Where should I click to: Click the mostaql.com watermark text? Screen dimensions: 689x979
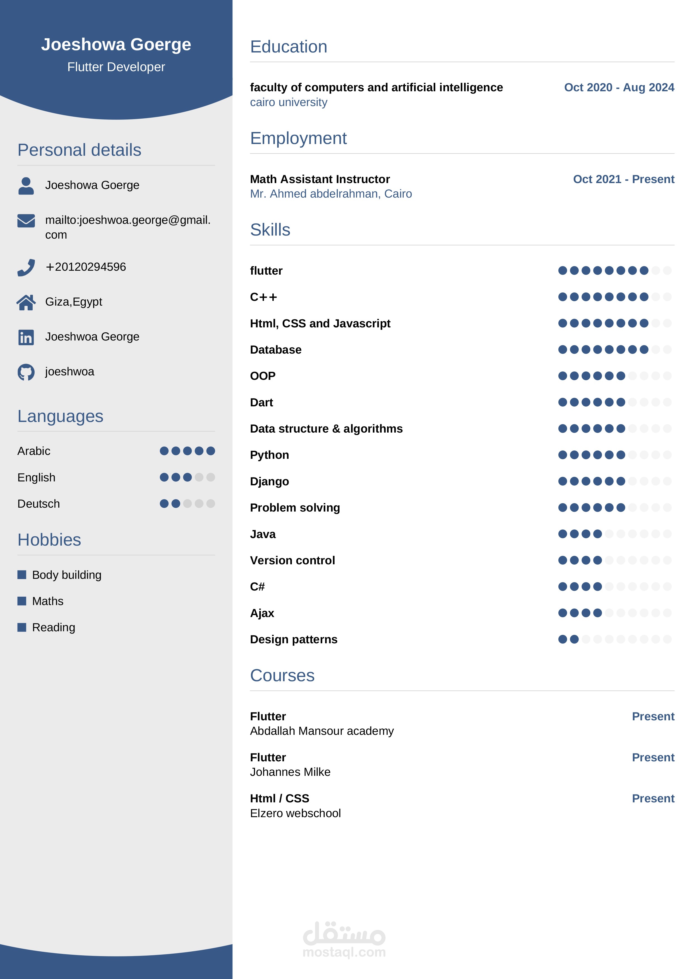pyautogui.click(x=344, y=952)
